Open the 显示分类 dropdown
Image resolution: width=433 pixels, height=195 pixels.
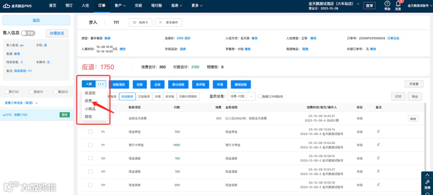[241, 96]
